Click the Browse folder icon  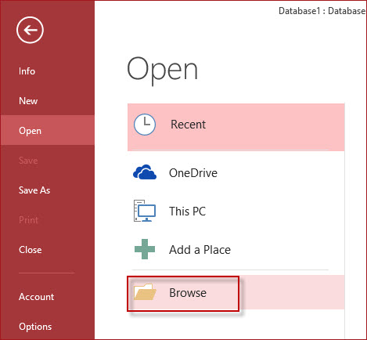coord(145,291)
